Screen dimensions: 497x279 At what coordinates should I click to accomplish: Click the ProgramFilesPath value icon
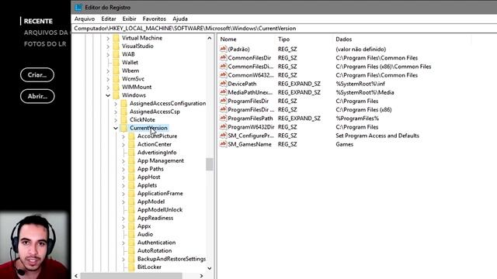pos(223,118)
